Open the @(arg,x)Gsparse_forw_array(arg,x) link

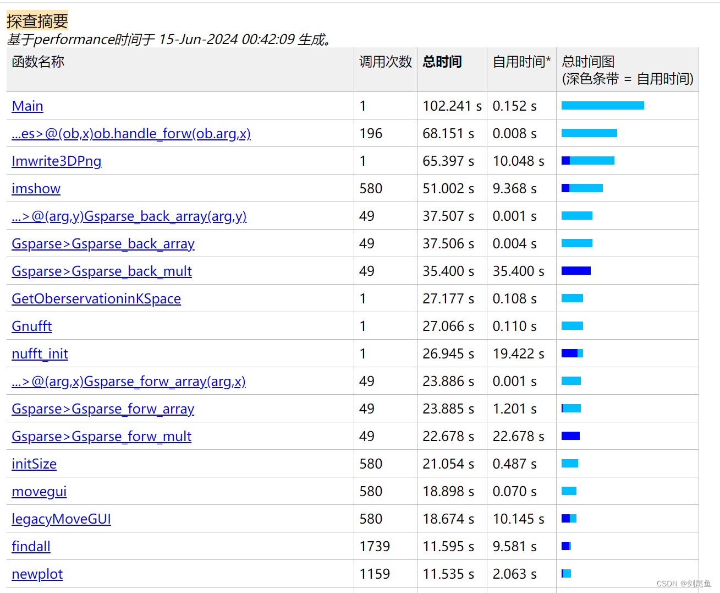pyautogui.click(x=129, y=381)
